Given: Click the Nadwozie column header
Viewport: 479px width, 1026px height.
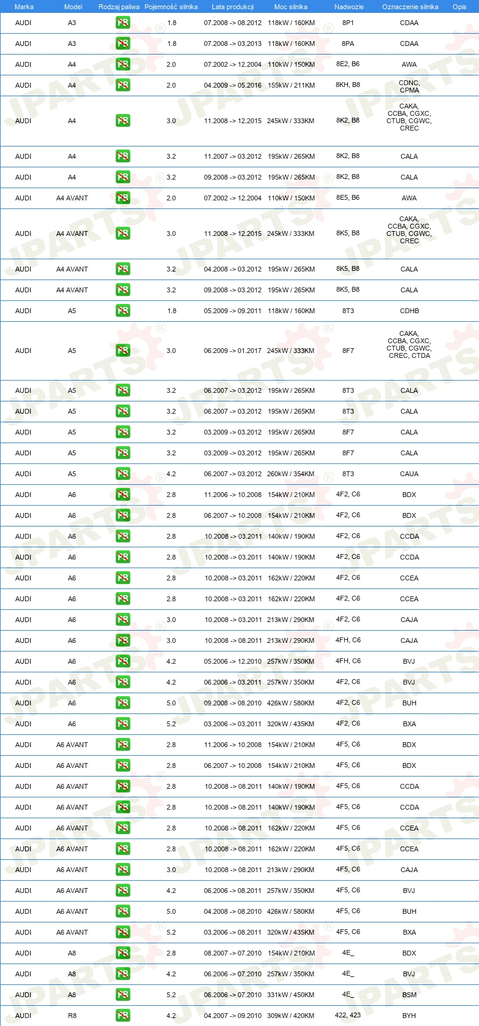Looking at the screenshot, I should pyautogui.click(x=349, y=7).
